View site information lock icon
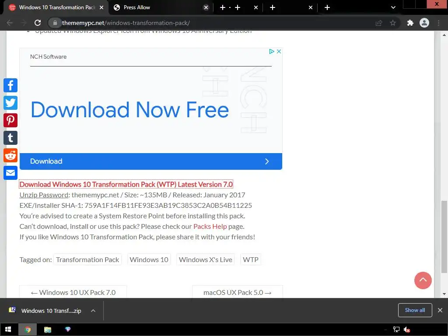Screen dimensions: 448x336 pyautogui.click(x=55, y=23)
